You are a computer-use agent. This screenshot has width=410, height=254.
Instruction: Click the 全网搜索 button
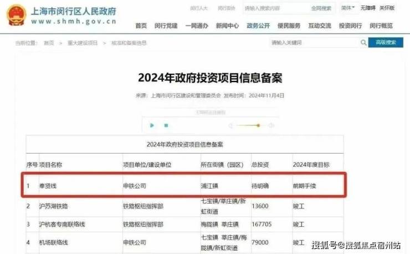pos(321,8)
